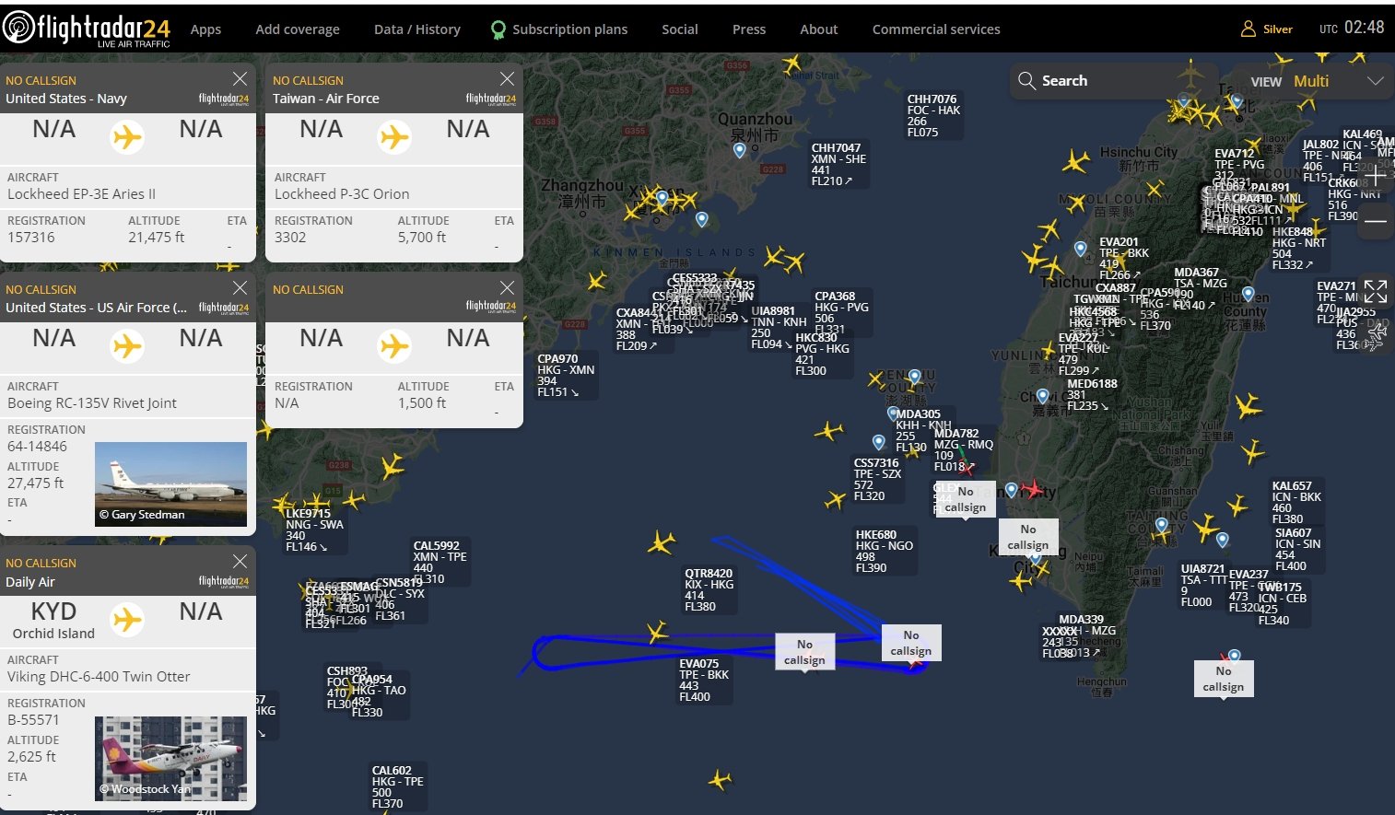The height and width of the screenshot is (815, 1395).
Task: Open the Press menu item
Action: pyautogui.click(x=749, y=29)
